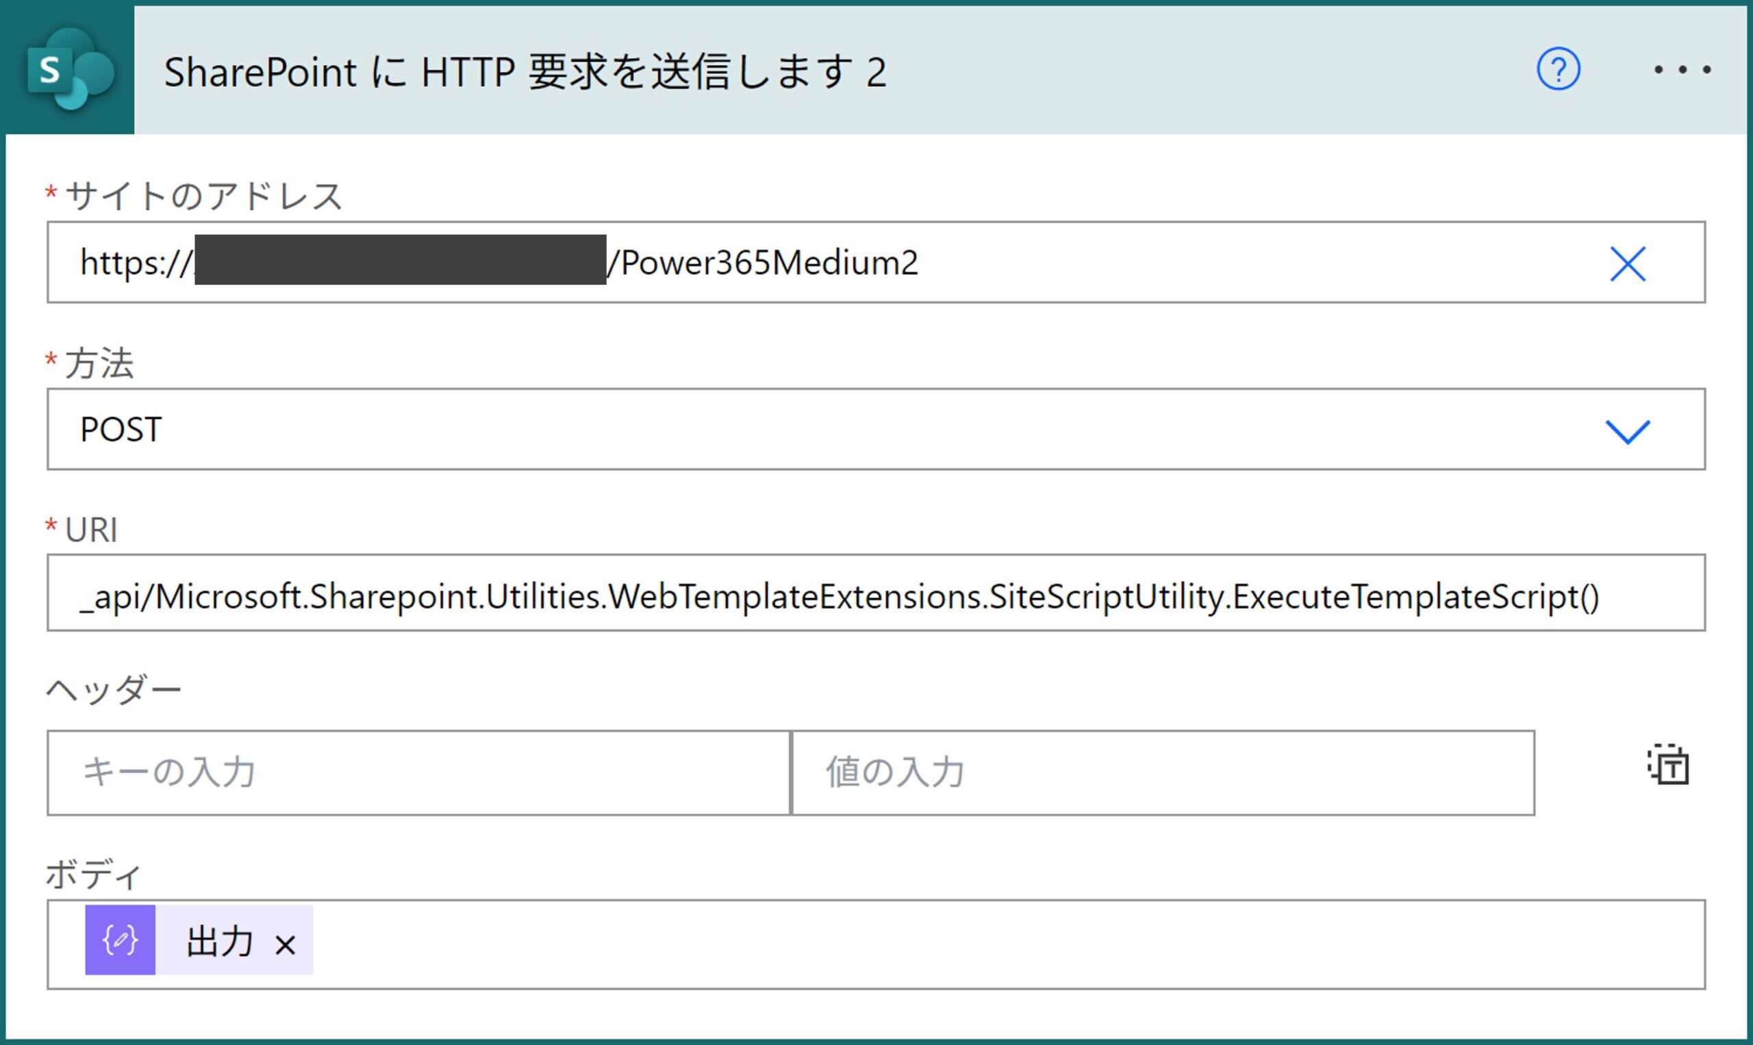Image resolution: width=1753 pixels, height=1045 pixels.
Task: Click the サイトのアドレス label
Action: click(203, 196)
